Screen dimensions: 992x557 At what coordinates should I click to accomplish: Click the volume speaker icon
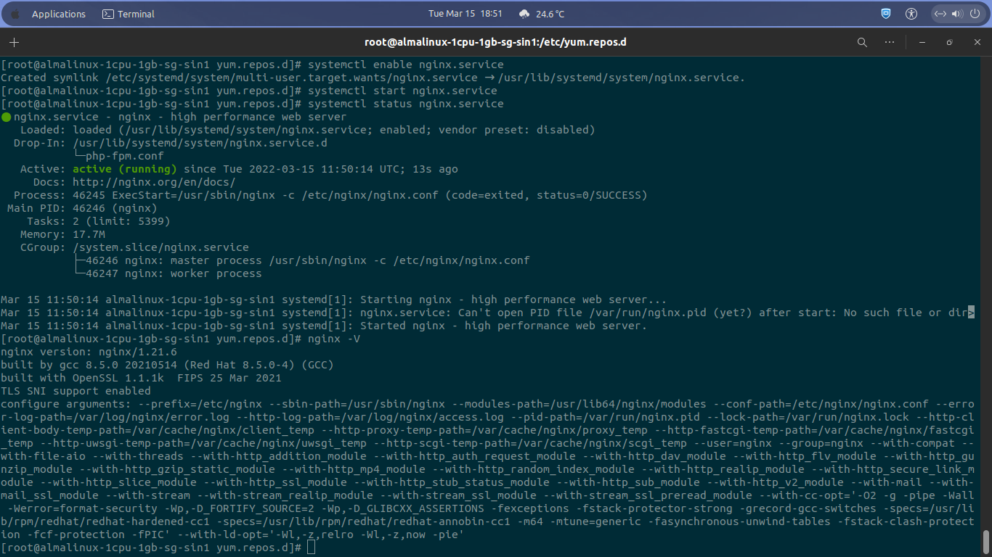coord(956,14)
